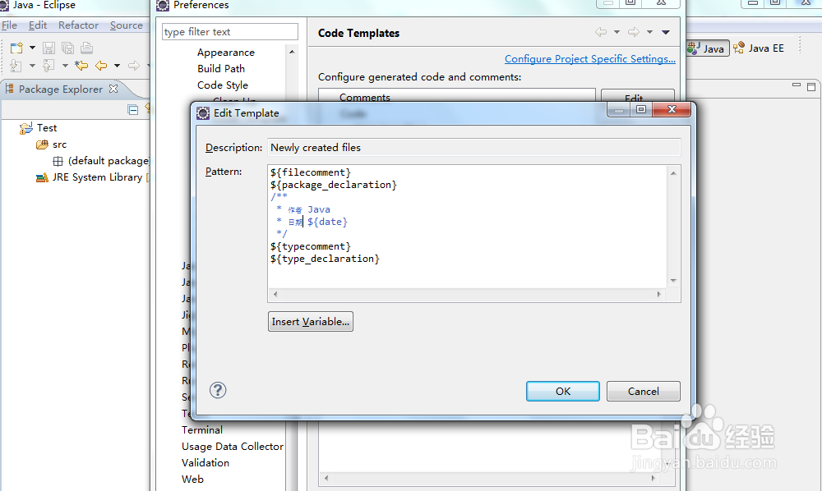The image size is (822, 491).
Task: Click the help question mark icon
Action: [218, 390]
